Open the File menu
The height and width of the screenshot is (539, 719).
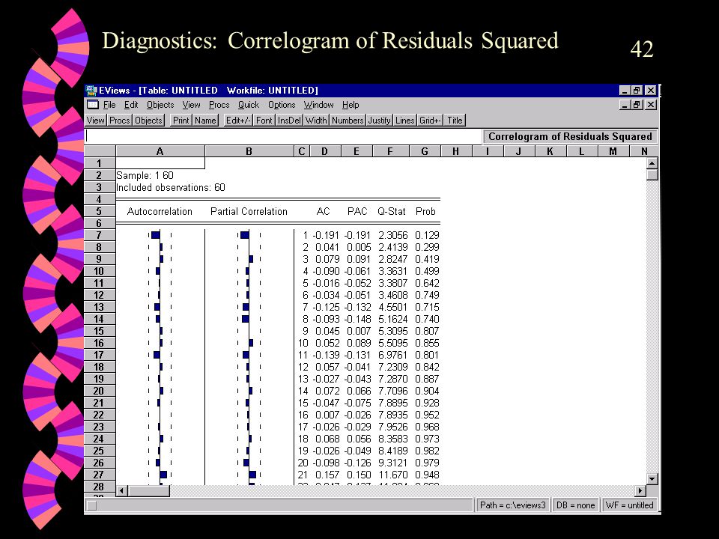pyautogui.click(x=109, y=105)
